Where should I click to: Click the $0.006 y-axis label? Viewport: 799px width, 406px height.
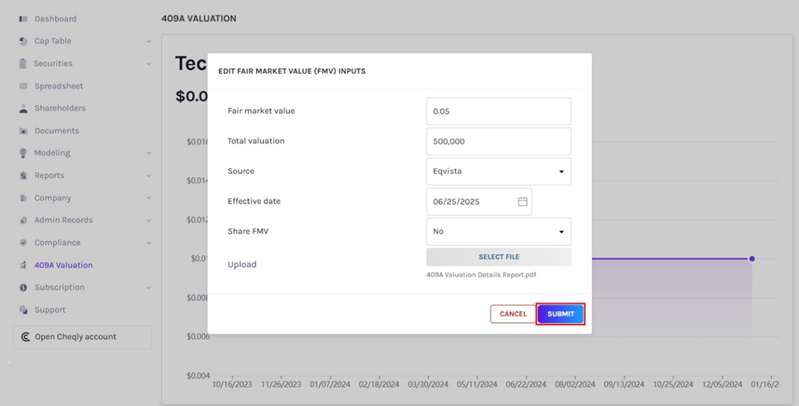tap(199, 337)
